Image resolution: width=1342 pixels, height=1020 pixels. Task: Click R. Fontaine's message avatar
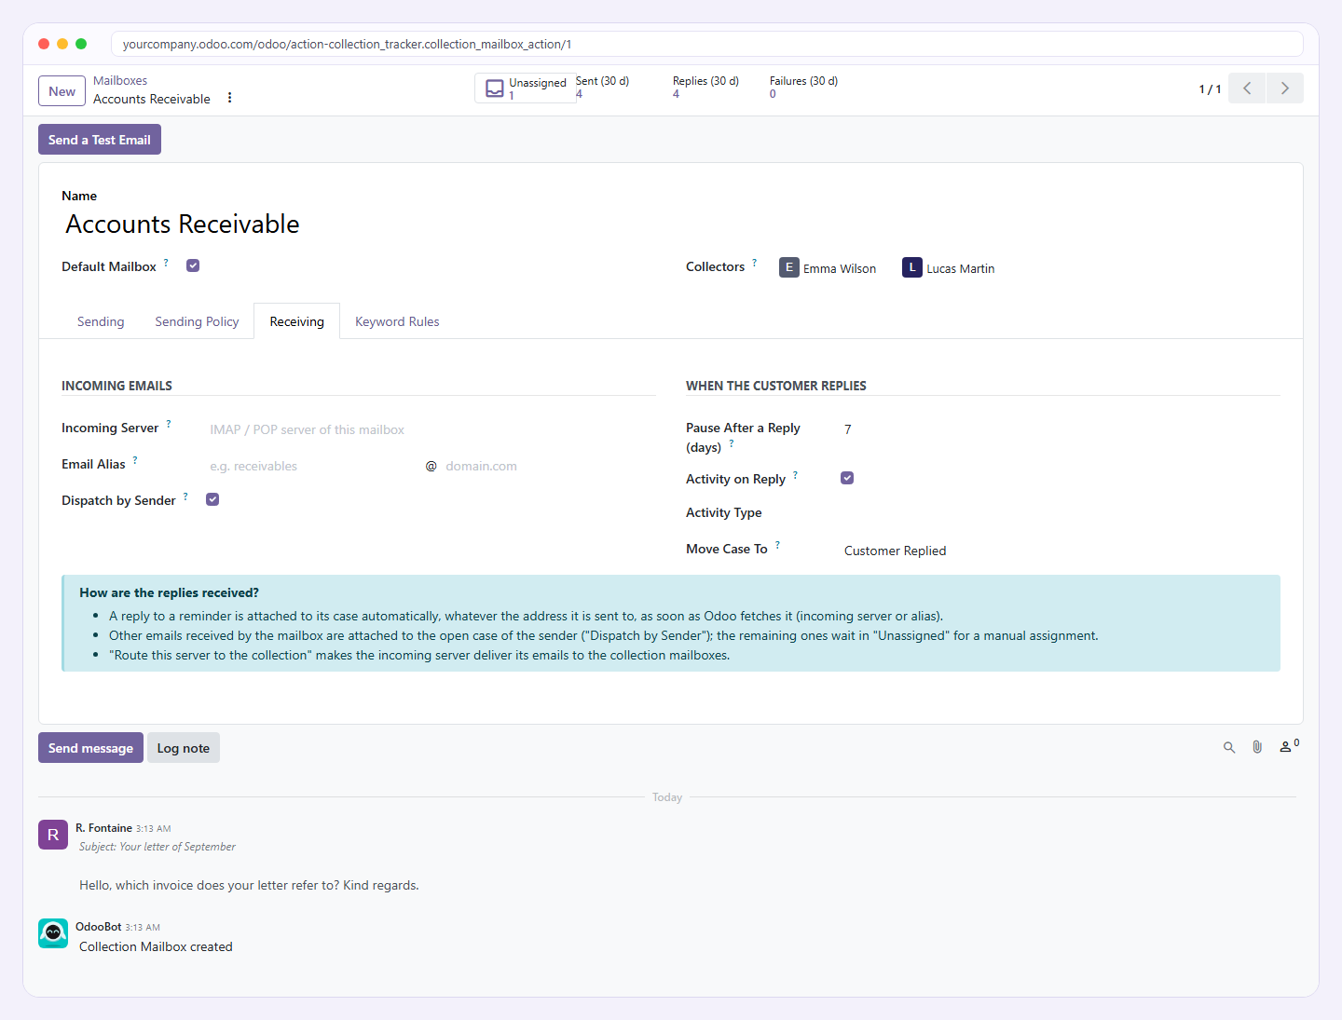[53, 835]
